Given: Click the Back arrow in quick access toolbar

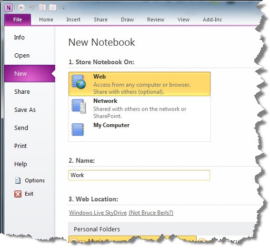Looking at the screenshot, I should point(21,8).
